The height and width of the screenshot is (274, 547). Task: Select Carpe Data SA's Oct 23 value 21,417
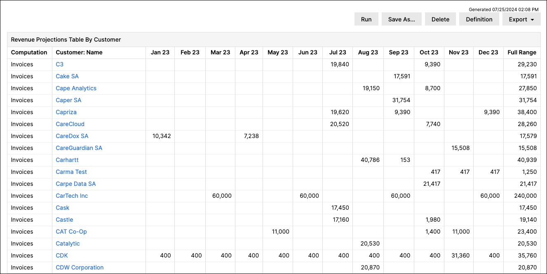pos(432,184)
